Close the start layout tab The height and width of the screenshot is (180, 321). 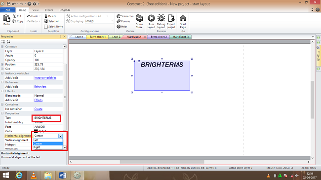coord(145,37)
